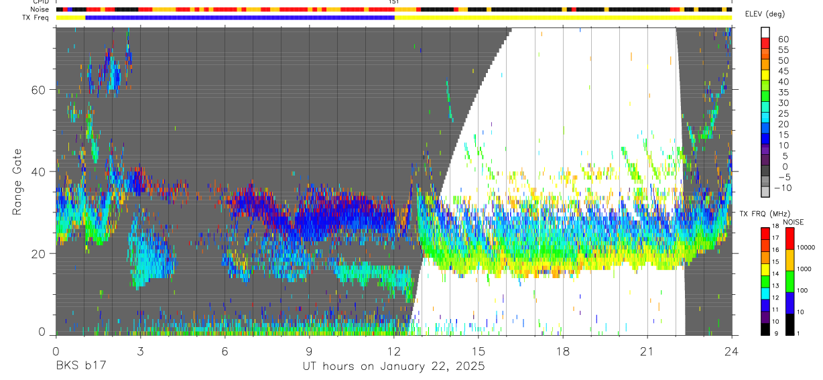Screen dimensions: 823x380
Task: Click the '9' tick label on the UT axis
Action: (x=309, y=350)
